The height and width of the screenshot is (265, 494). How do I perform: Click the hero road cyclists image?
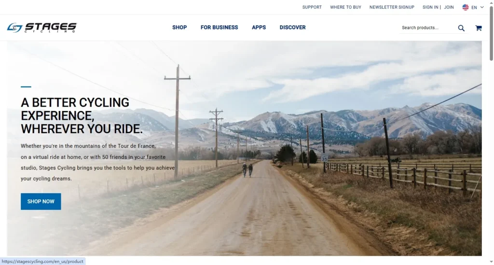[245, 148]
